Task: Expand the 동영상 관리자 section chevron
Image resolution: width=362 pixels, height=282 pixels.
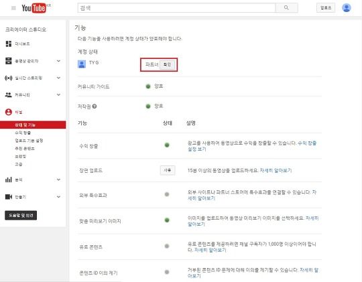Action: (58, 61)
